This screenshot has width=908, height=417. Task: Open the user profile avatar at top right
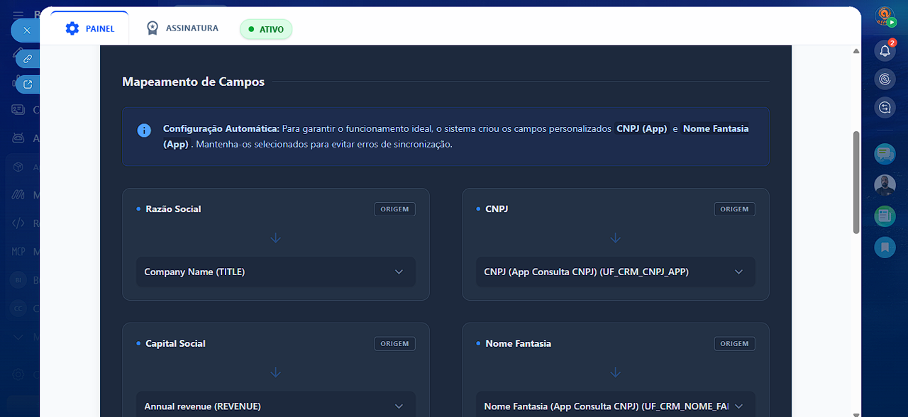(885, 17)
